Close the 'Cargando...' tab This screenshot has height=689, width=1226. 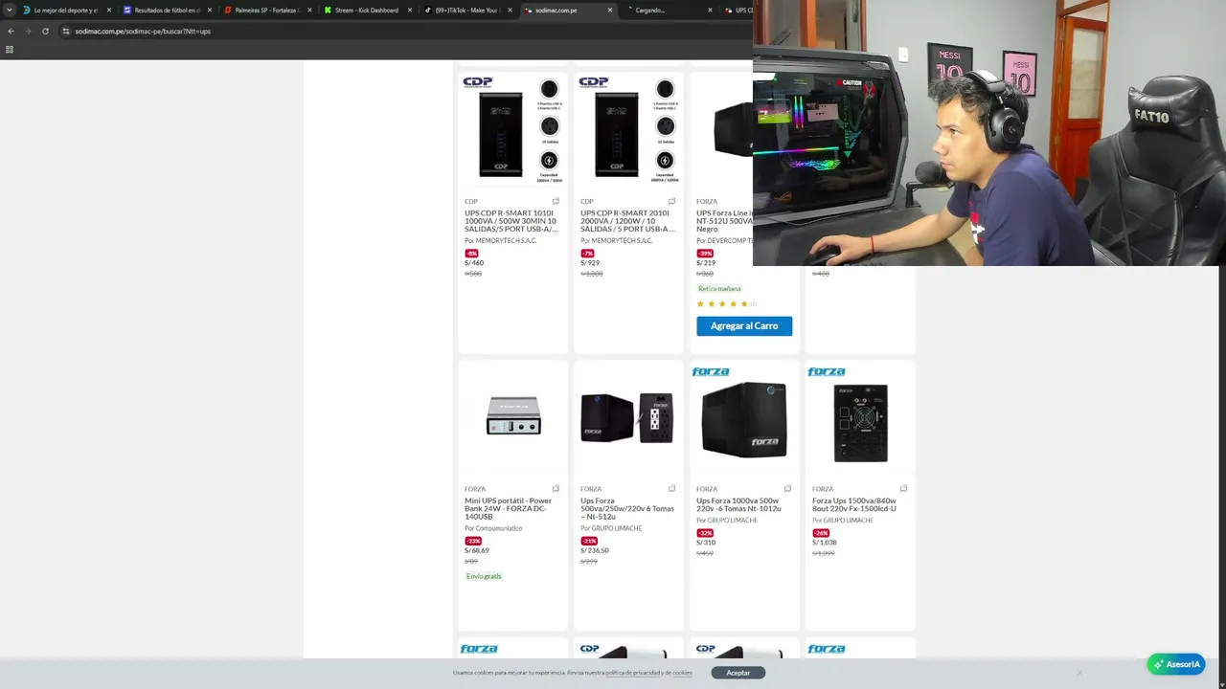point(710,11)
